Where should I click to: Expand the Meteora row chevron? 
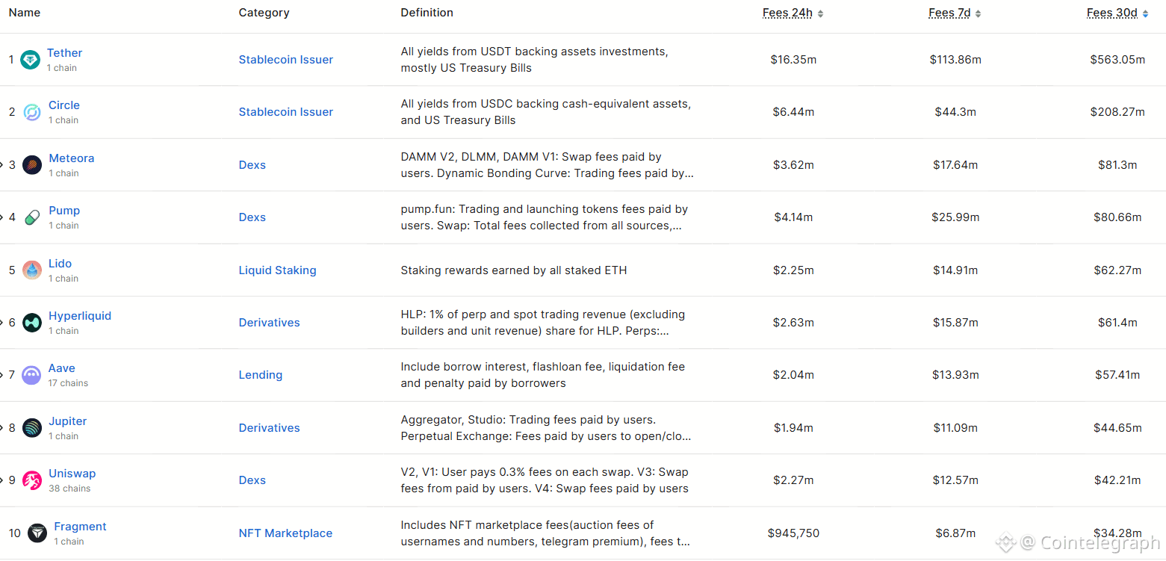tap(2, 165)
